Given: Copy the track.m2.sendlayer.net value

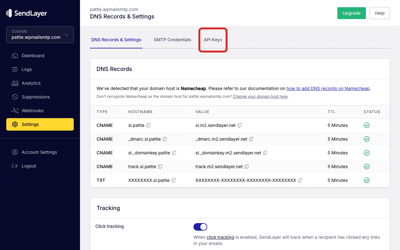Looking at the screenshot, I should [247, 167].
